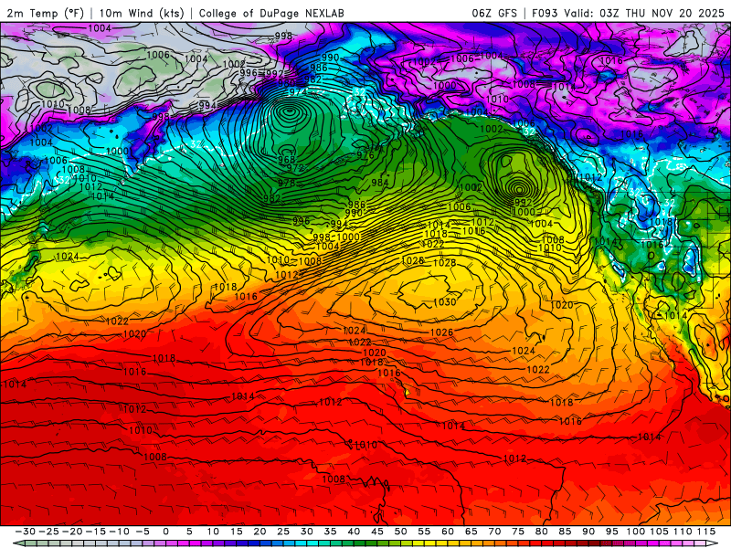The height and width of the screenshot is (548, 731).
Task: Select the -20 value on the temperature legend
Action: click(72, 532)
